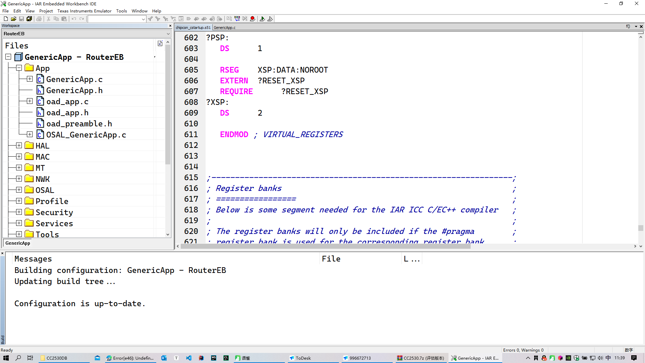Image resolution: width=645 pixels, height=363 pixels.
Task: Collapse the App folder node
Action: 19,68
